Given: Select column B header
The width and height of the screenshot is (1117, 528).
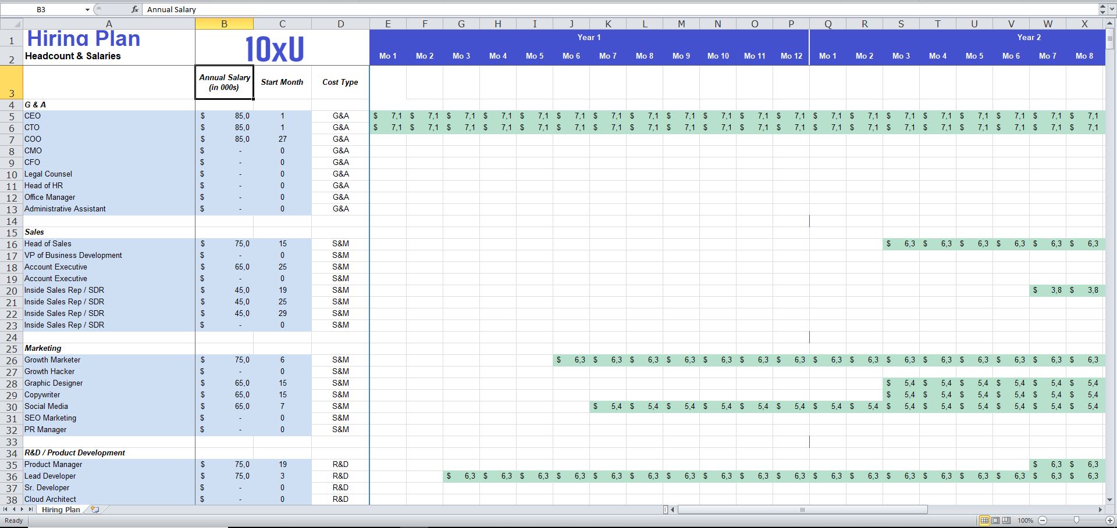Looking at the screenshot, I should tap(224, 24).
